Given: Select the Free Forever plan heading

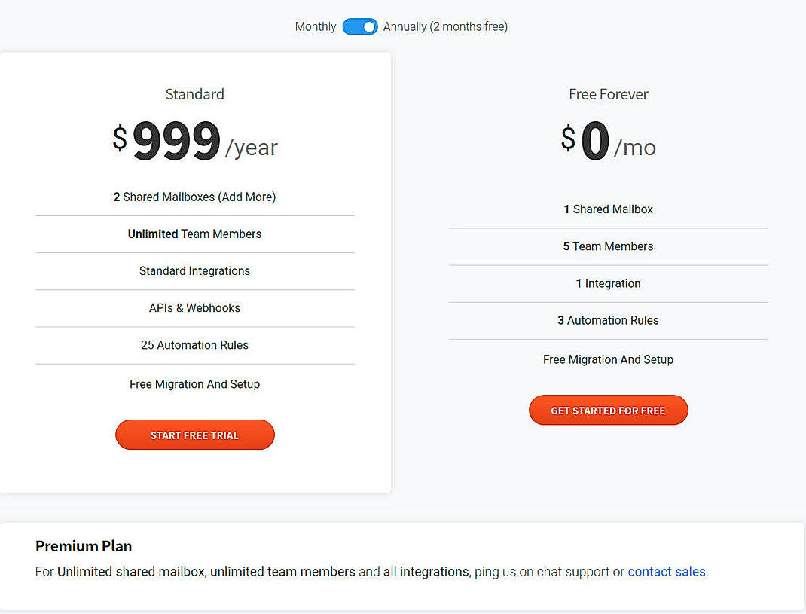Looking at the screenshot, I should (x=608, y=93).
